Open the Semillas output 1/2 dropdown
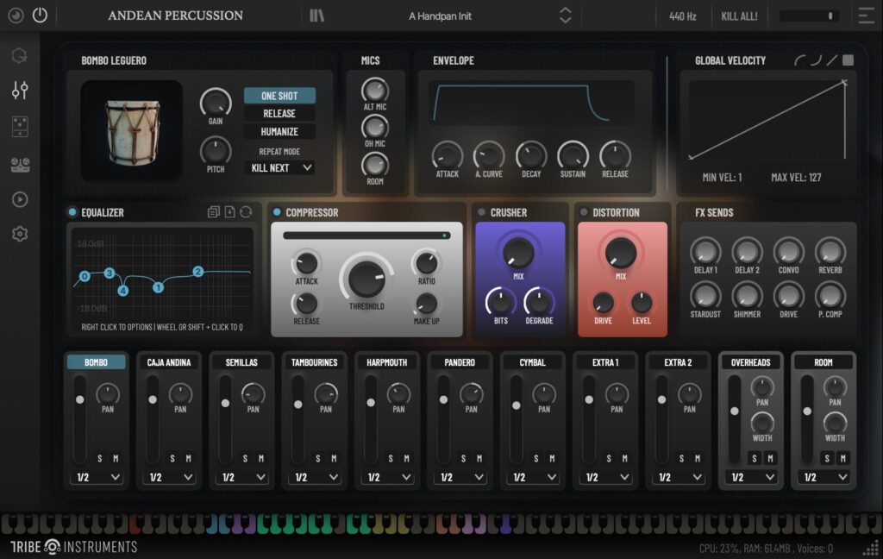Viewport: 883px width, 559px height. coord(244,477)
